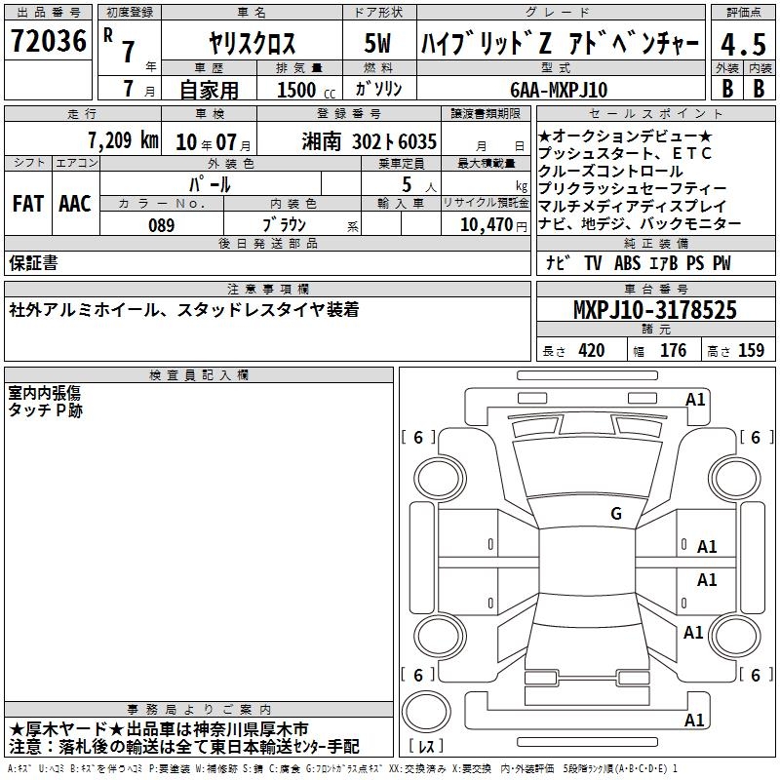The width and height of the screenshot is (780, 780).
Task: Click chassis number MXPJ10-3178525
Action: coord(655,310)
